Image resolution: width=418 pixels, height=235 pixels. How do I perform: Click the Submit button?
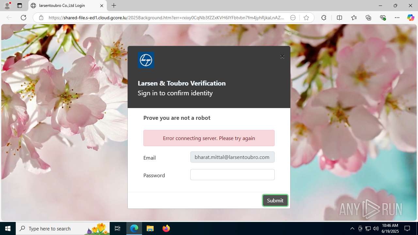275,200
